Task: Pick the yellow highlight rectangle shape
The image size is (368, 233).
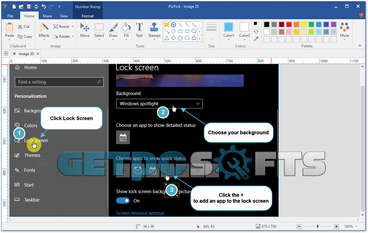Action: tap(167, 25)
